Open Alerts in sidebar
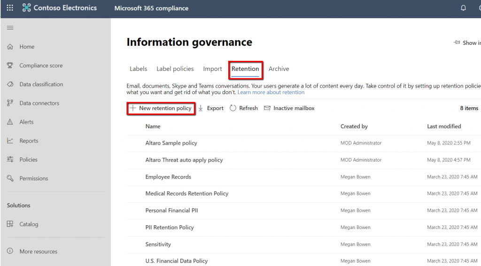Screen dimensions: 481x266 click(x=26, y=122)
